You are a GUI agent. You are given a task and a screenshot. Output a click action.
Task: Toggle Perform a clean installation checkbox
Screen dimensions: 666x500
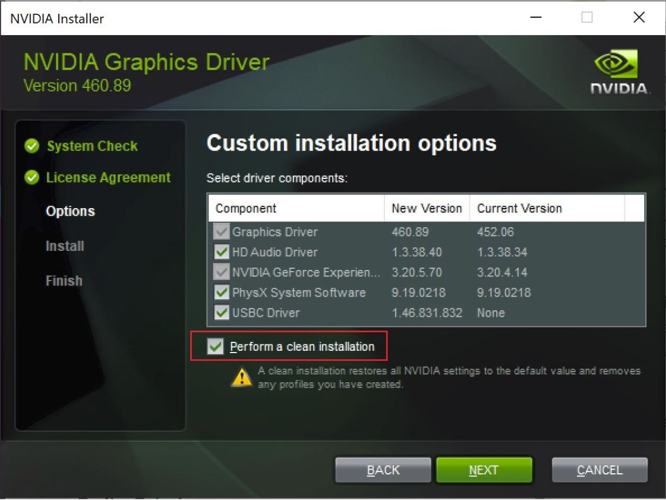215,347
